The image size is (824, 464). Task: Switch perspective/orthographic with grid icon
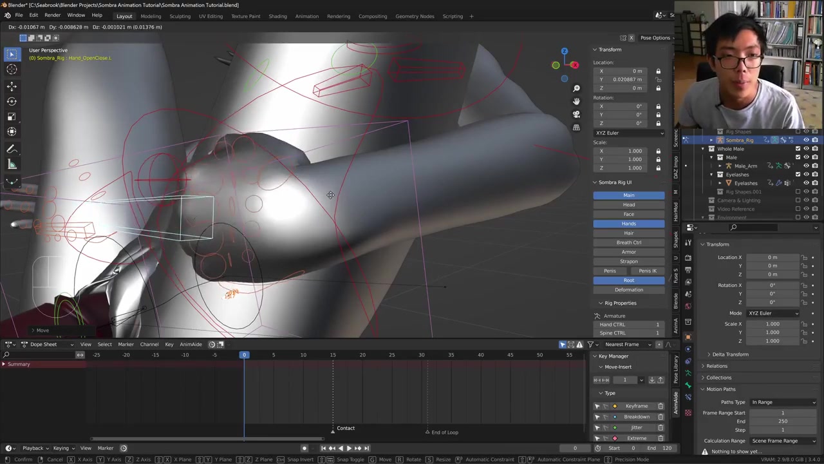pos(576,128)
